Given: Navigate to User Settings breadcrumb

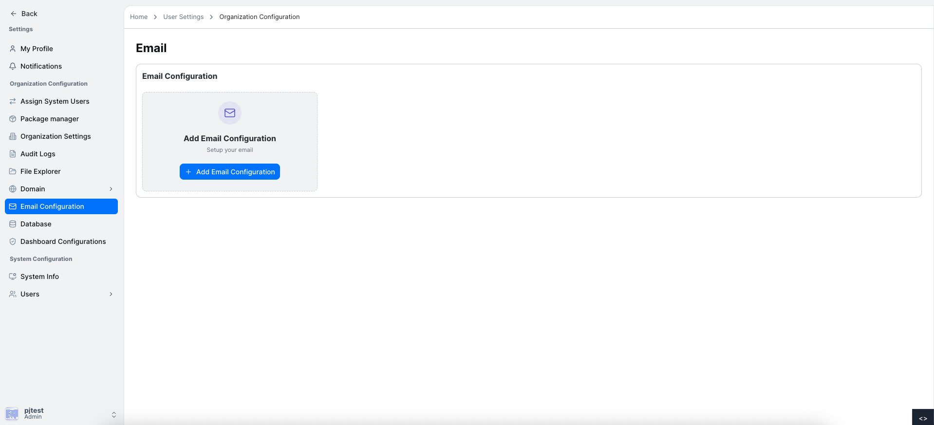Looking at the screenshot, I should (x=184, y=17).
